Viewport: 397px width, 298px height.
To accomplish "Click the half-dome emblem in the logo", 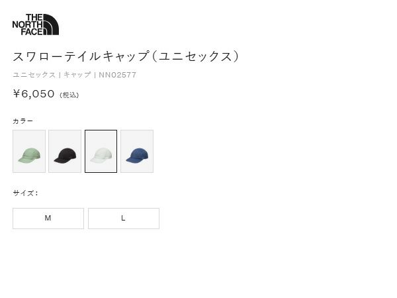I will (51, 25).
